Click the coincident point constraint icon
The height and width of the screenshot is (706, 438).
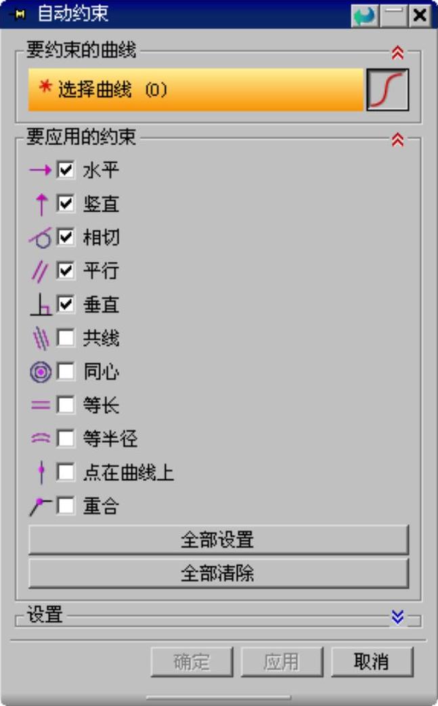click(x=41, y=507)
